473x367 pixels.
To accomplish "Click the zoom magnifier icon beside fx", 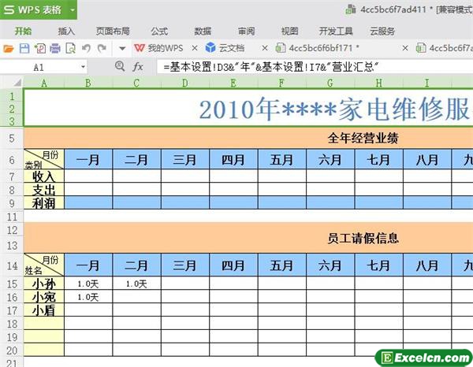I will click(120, 66).
